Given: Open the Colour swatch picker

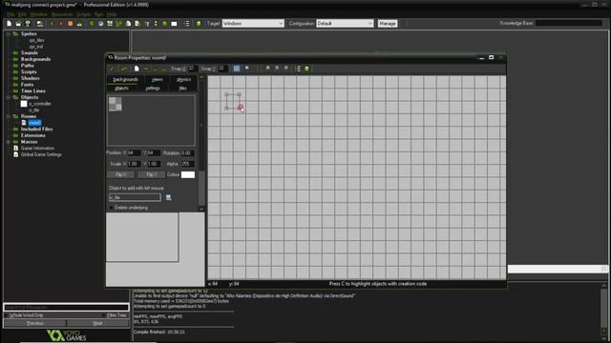Looking at the screenshot, I should [x=188, y=174].
